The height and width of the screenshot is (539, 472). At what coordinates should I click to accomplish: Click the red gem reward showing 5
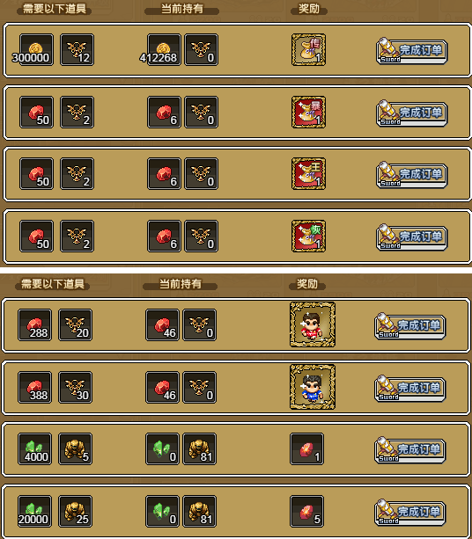click(x=306, y=511)
